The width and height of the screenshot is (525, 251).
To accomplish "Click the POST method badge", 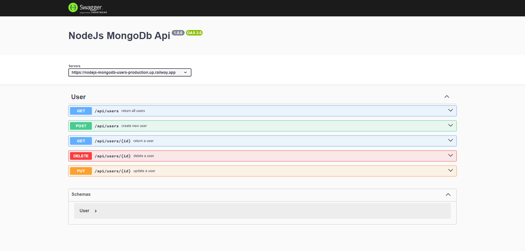I will tap(81, 126).
